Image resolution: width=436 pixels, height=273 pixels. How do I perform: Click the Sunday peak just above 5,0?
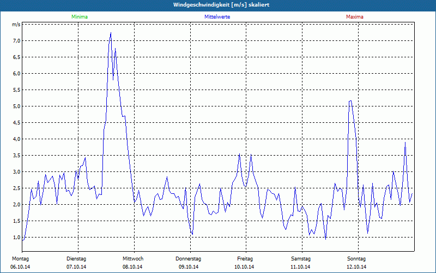[350, 101]
